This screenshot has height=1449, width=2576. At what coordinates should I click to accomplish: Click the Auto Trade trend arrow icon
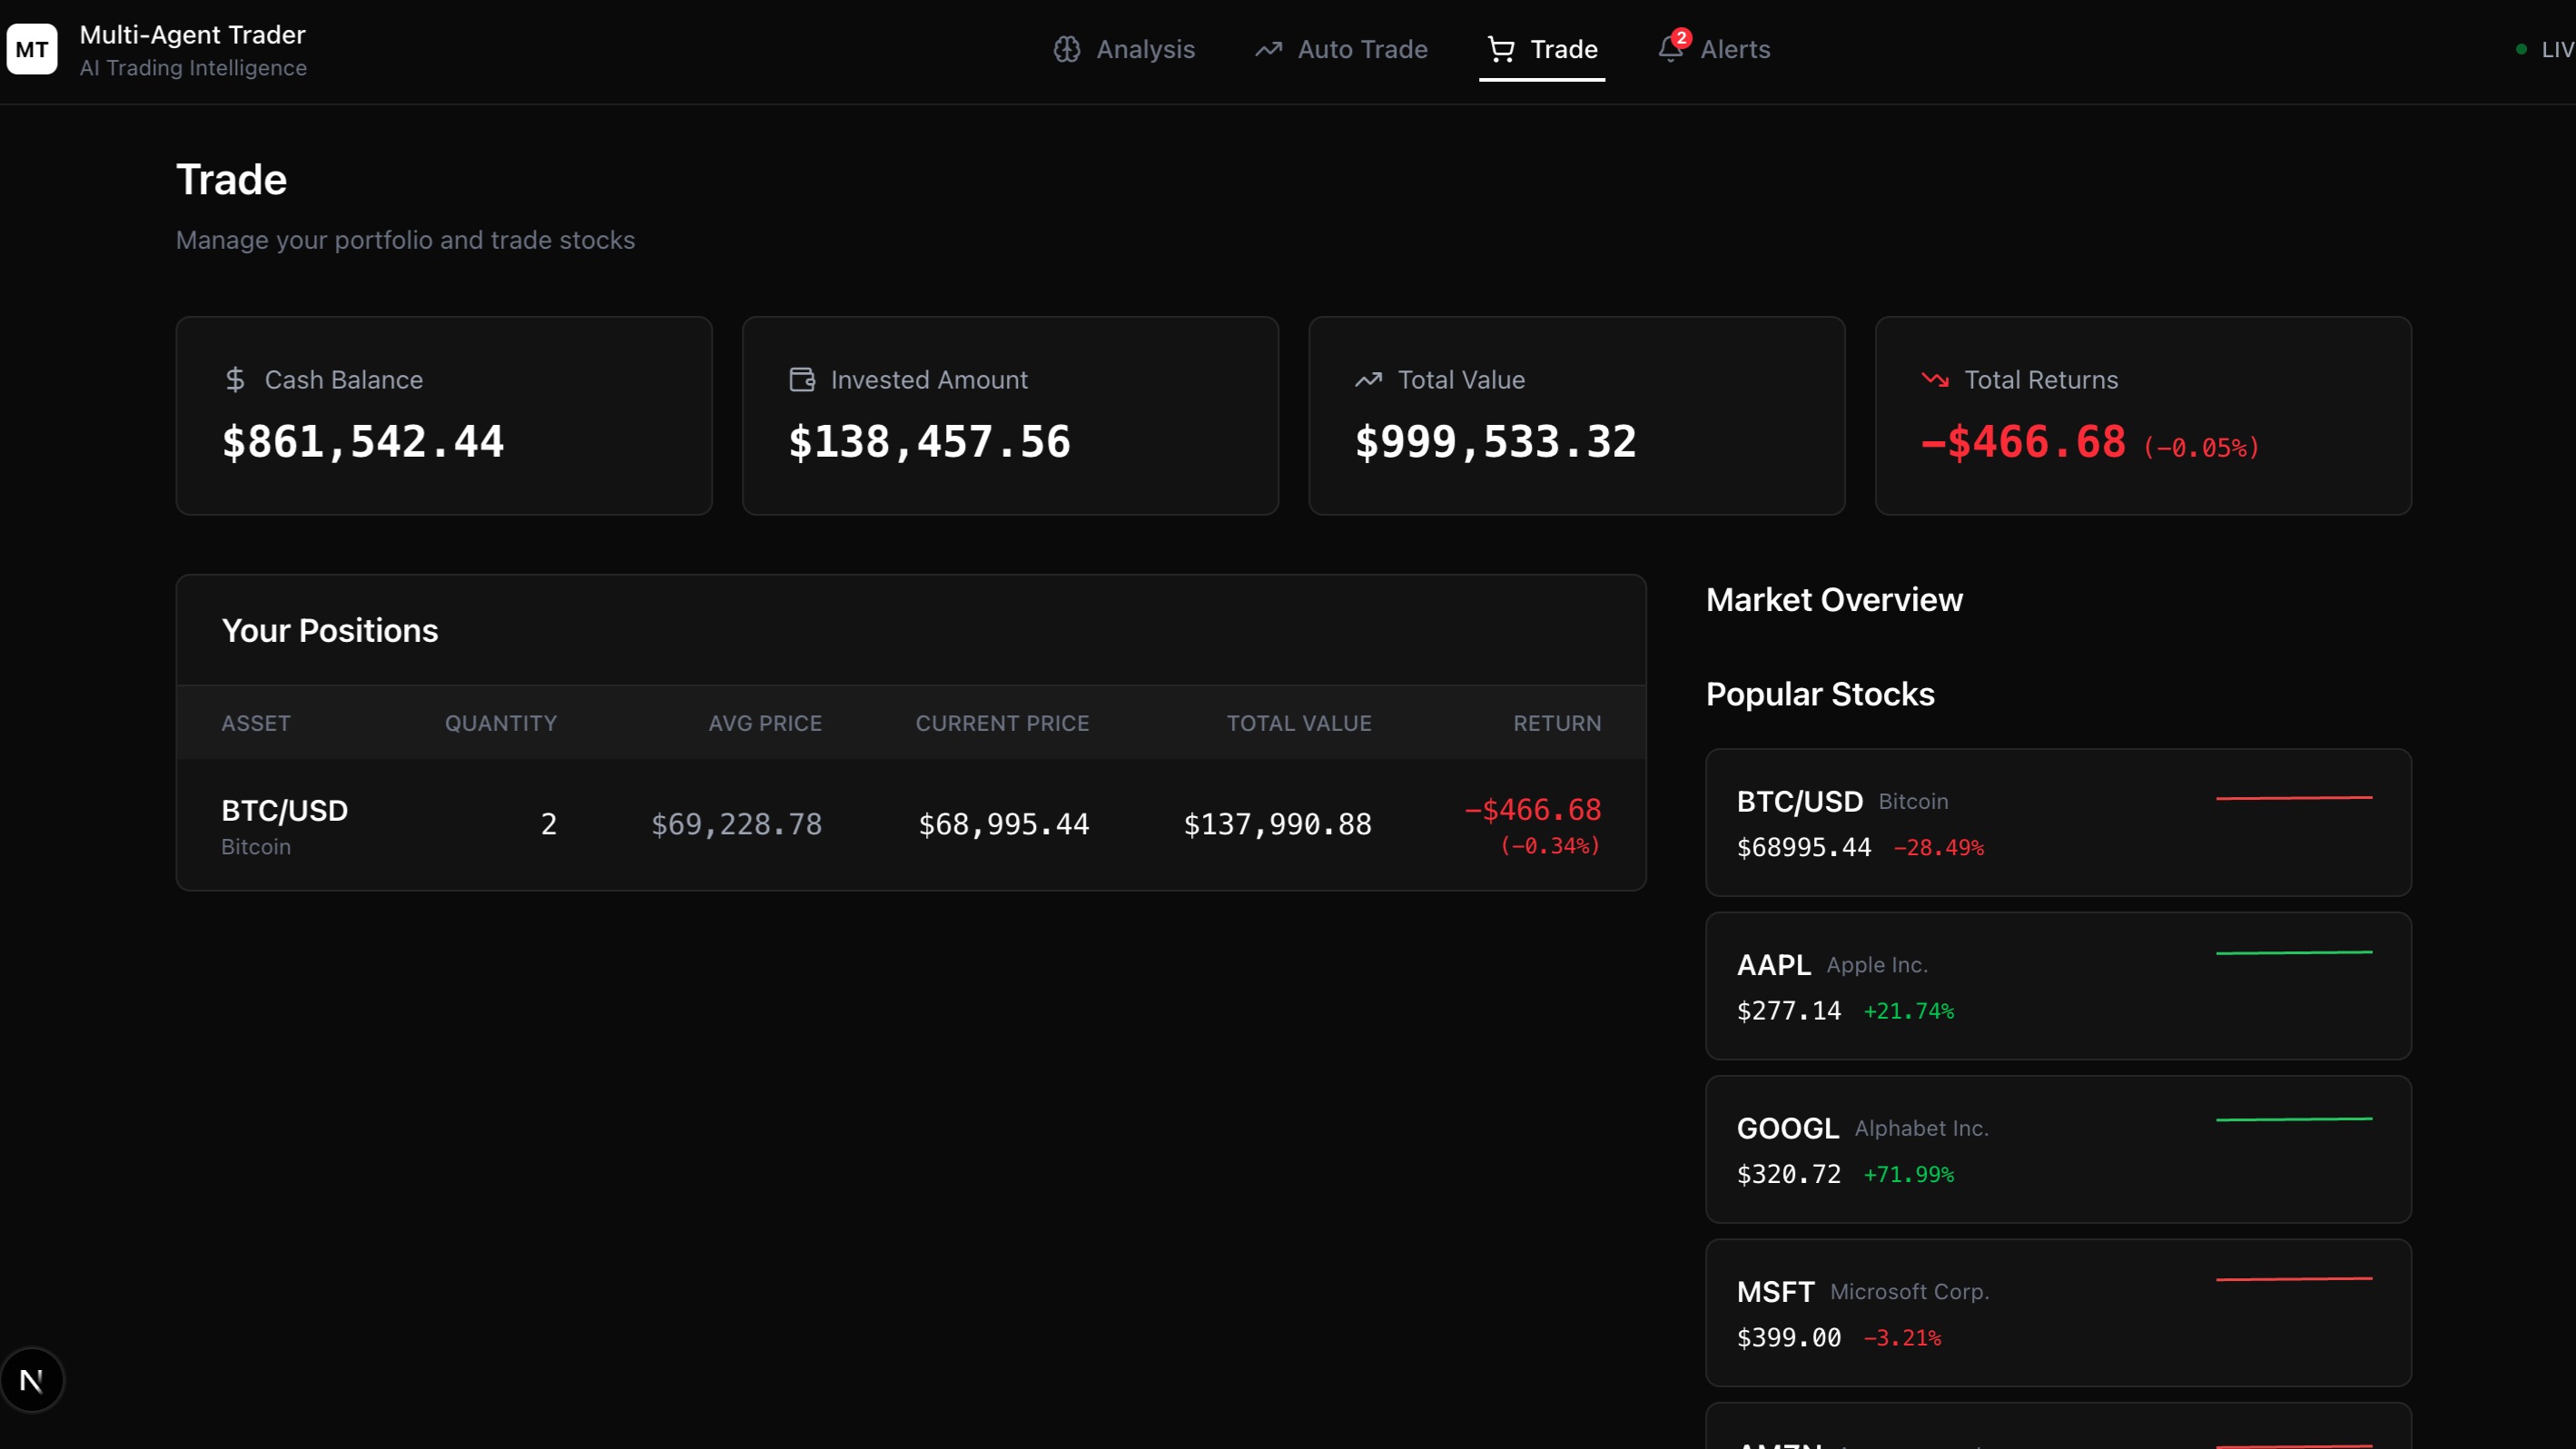tap(1268, 49)
